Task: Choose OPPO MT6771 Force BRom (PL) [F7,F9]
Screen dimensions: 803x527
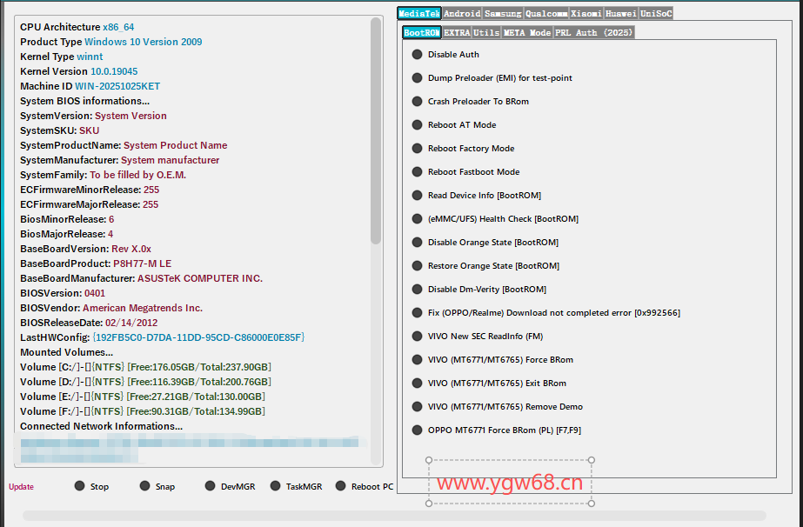Action: click(x=497, y=430)
